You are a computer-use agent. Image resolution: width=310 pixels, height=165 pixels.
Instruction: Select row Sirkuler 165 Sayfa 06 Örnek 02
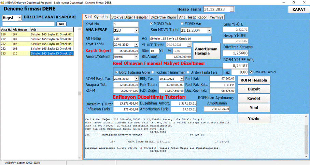[51, 39]
